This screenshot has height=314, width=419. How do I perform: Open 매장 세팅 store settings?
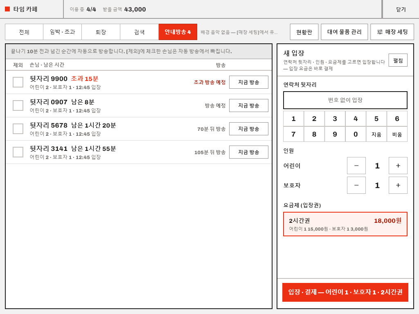point(392,32)
